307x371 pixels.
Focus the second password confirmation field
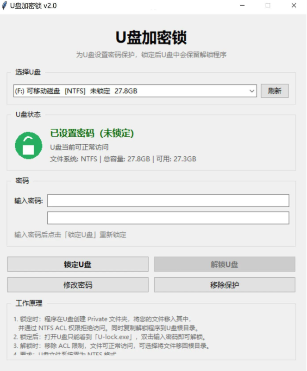[168, 218]
